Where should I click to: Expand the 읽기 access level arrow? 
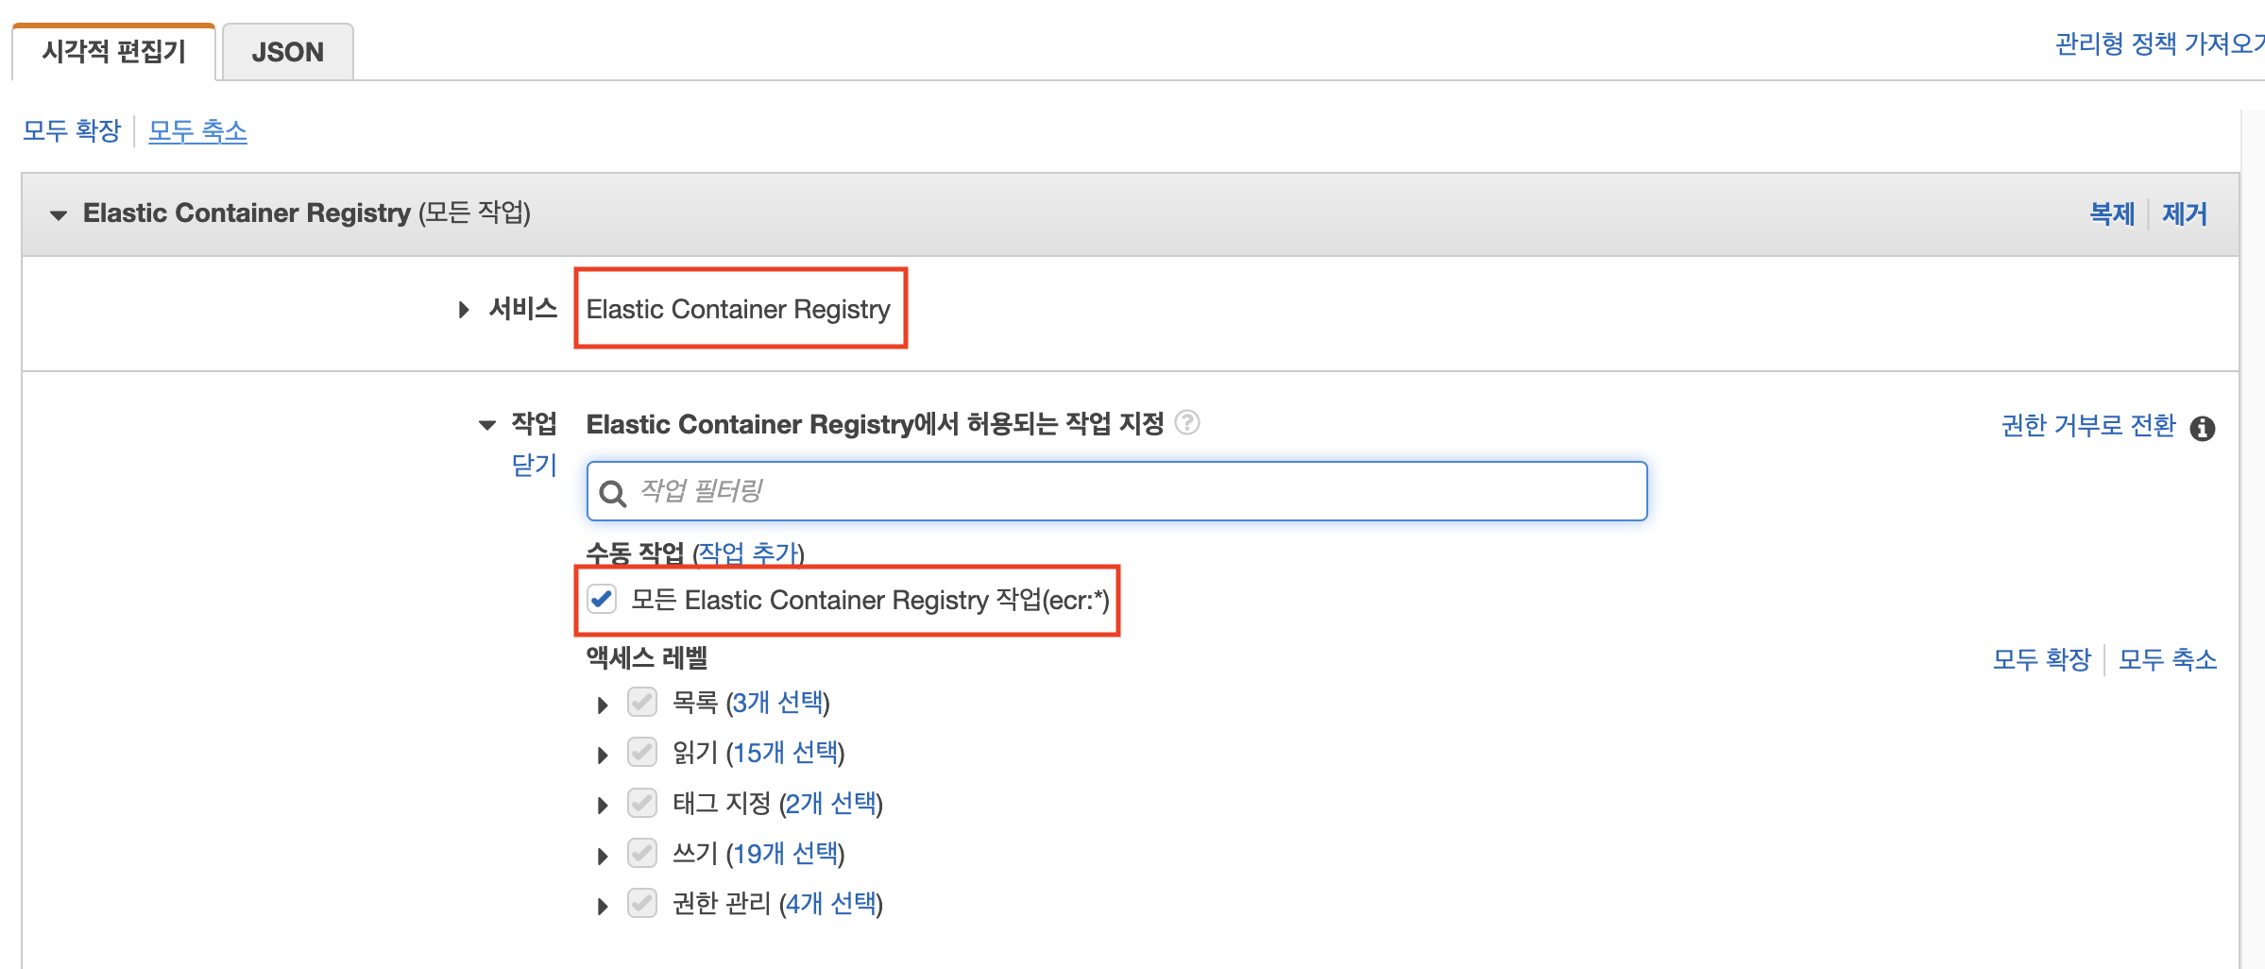tap(603, 755)
